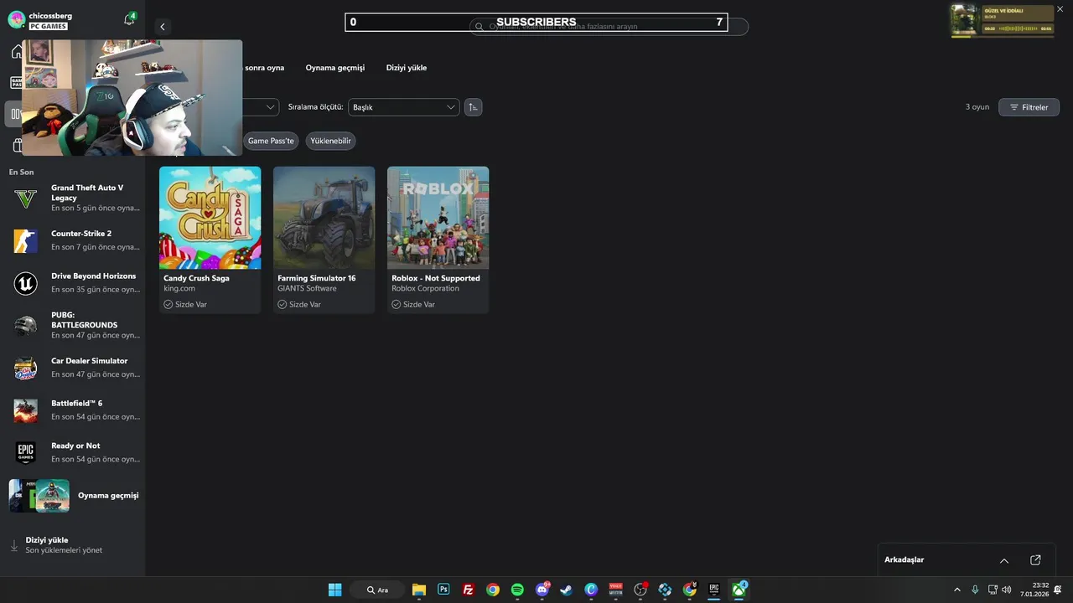Click the Xbox search field
The image size is (1073, 603).
click(x=609, y=27)
